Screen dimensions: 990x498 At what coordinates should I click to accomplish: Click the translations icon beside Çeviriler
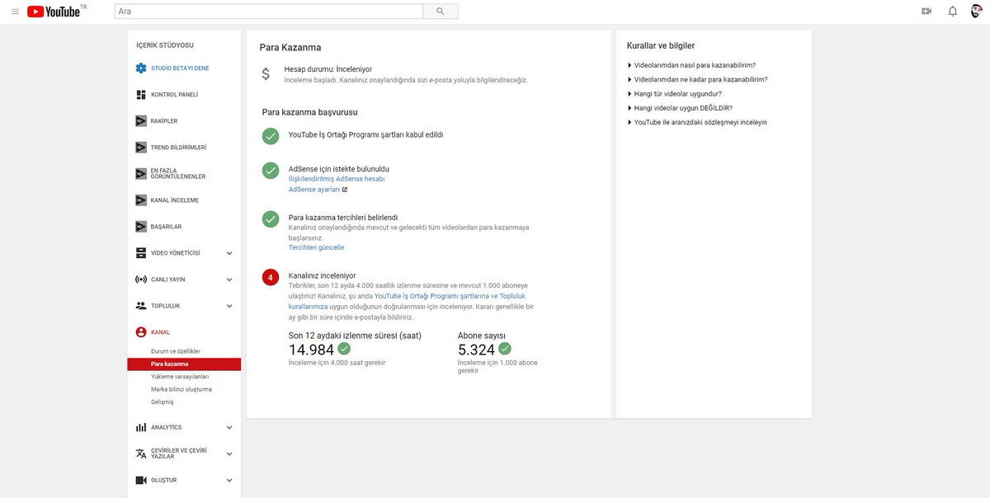click(141, 453)
